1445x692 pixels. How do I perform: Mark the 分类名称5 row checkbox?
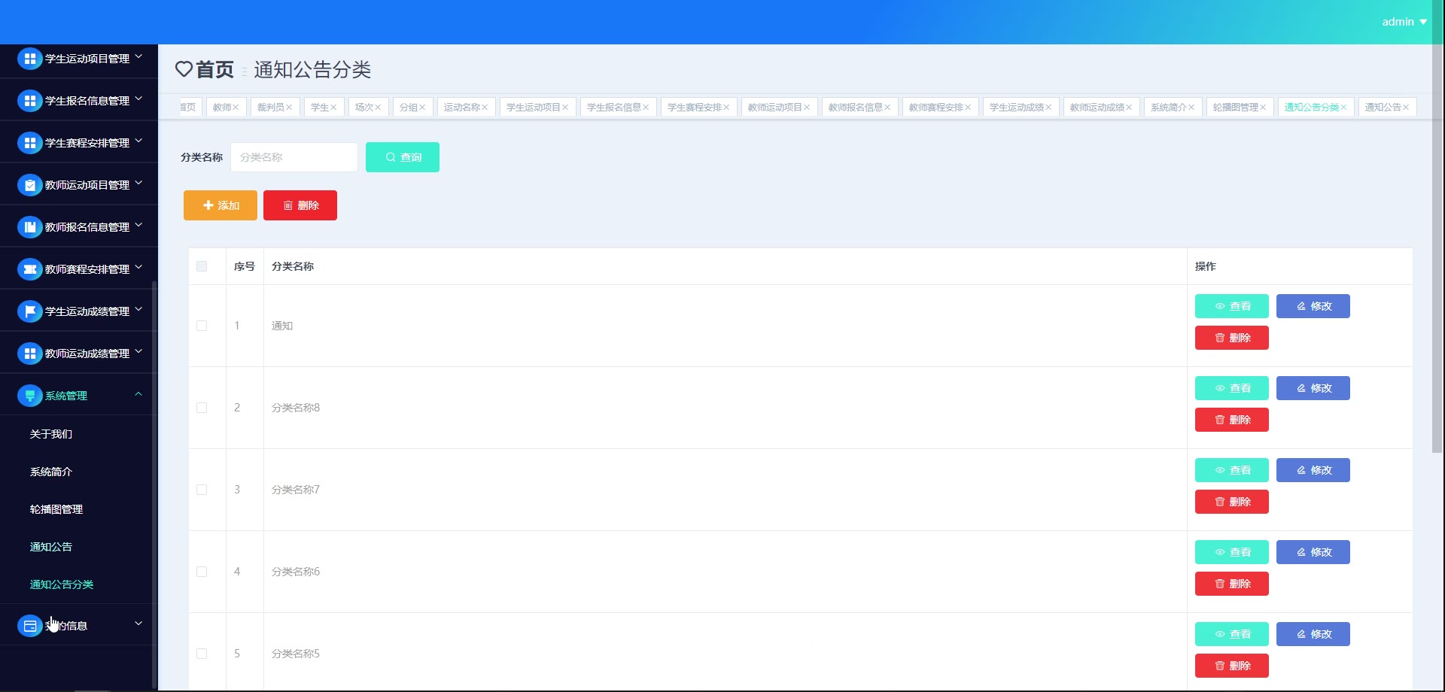click(x=202, y=654)
